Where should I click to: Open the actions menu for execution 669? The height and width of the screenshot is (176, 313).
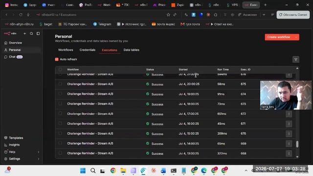289,143
